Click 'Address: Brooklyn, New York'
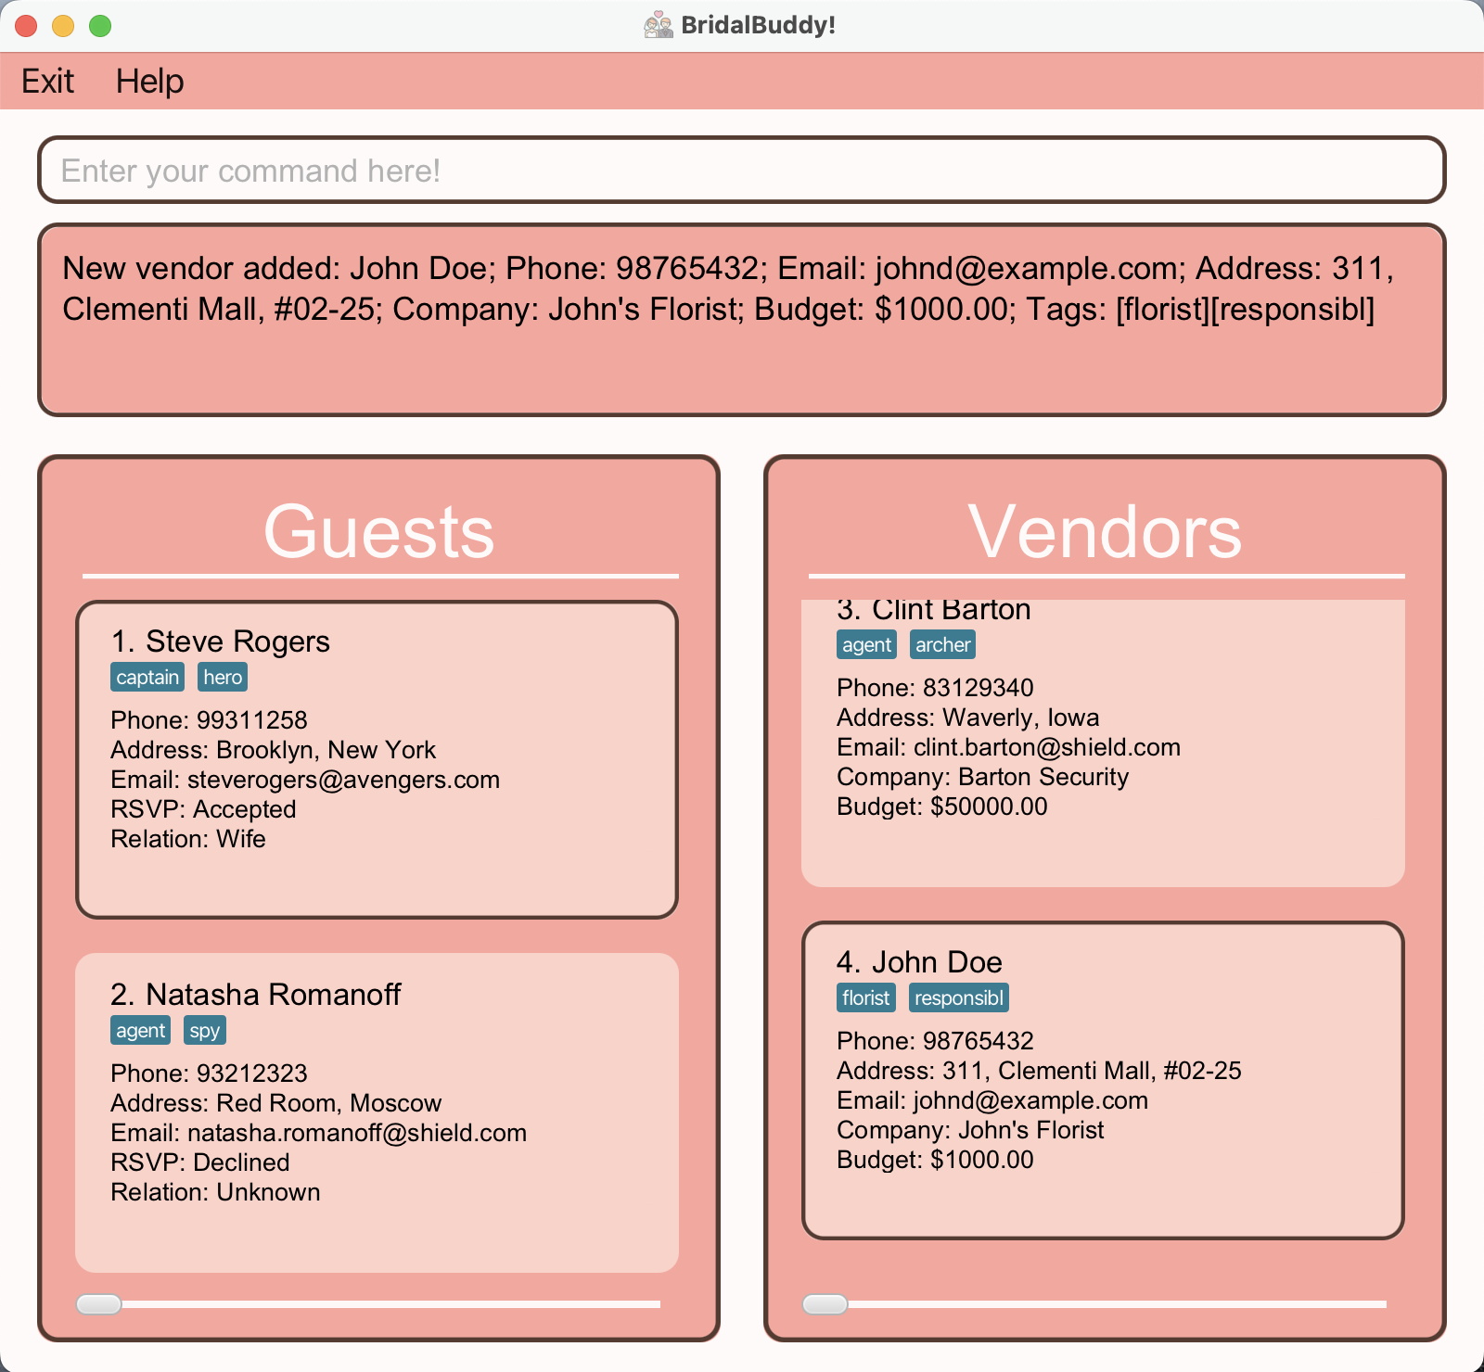Viewport: 1484px width, 1372px height. tap(273, 750)
